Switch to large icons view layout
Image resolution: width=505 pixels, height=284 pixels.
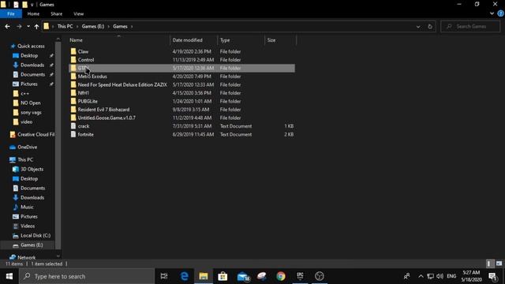click(499, 263)
